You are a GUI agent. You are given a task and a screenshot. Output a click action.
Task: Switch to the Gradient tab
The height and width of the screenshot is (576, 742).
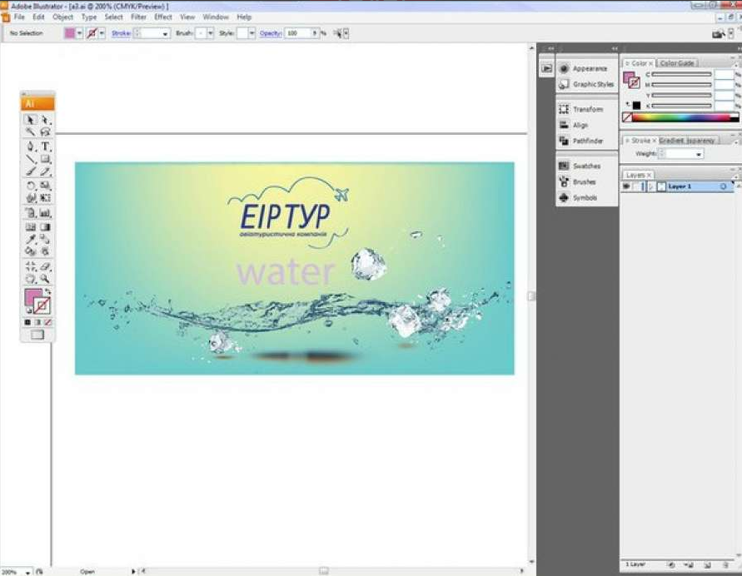click(671, 141)
